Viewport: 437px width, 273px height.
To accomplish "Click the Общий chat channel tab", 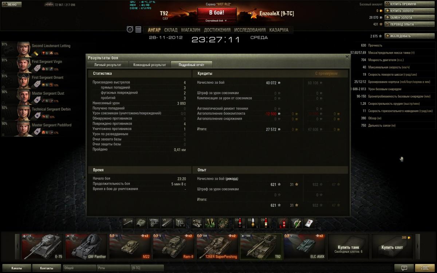I will [79, 268].
